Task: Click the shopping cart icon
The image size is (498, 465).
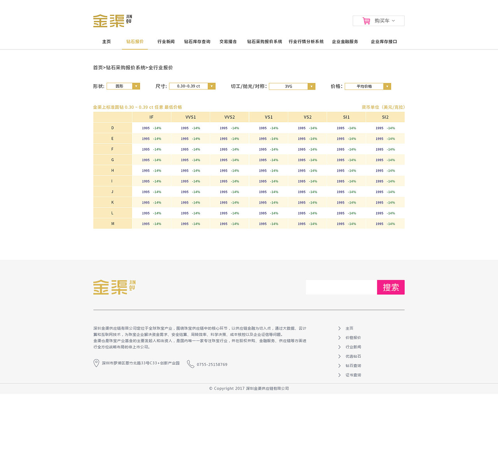Action: (x=366, y=21)
